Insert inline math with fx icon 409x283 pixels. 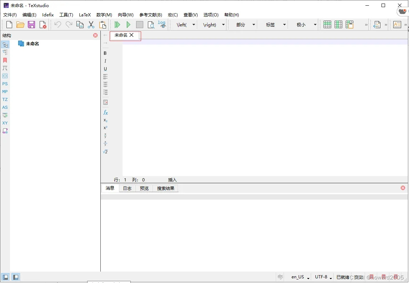[105, 113]
